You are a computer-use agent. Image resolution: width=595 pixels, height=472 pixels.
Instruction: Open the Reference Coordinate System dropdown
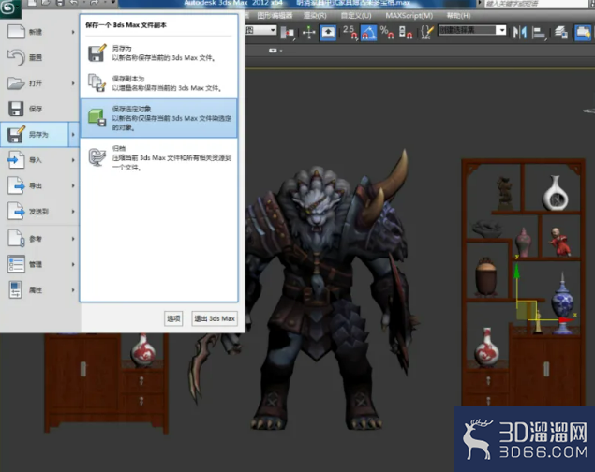(273, 30)
